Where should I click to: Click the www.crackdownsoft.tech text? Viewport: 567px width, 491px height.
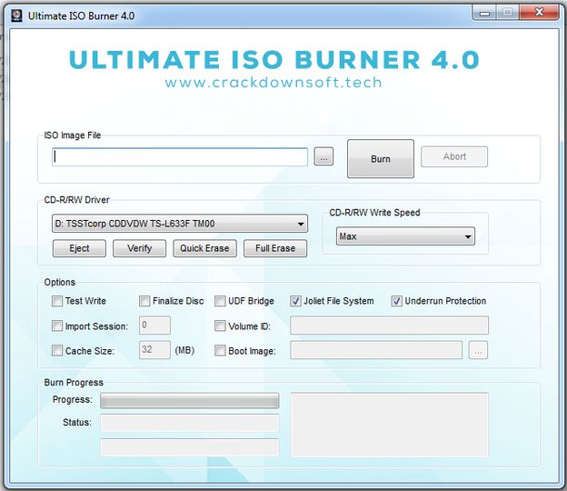coord(274,83)
